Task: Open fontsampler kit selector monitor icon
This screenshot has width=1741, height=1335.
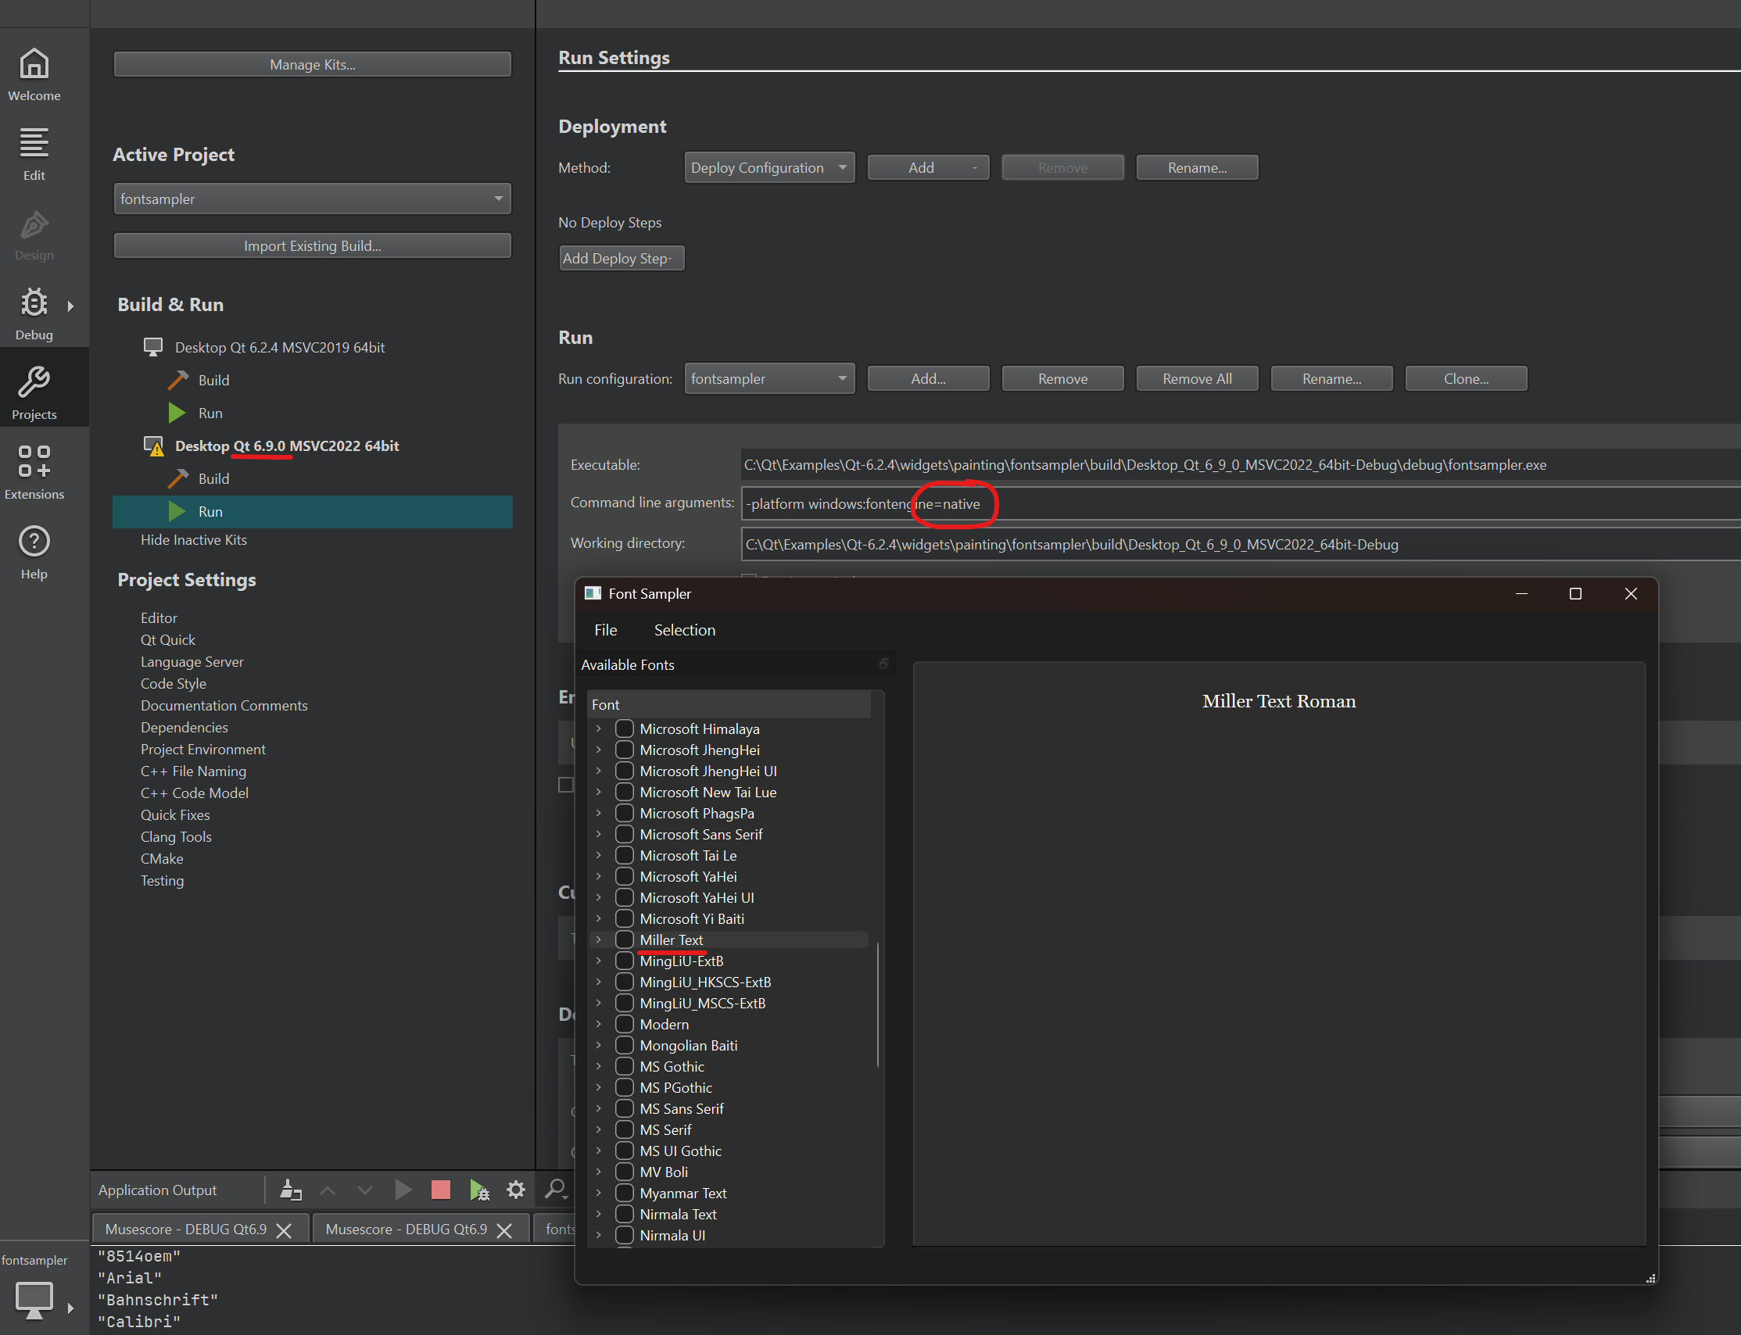Action: point(34,1301)
